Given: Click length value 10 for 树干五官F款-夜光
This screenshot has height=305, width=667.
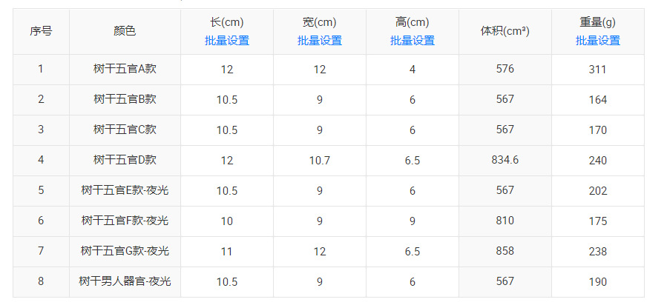Looking at the screenshot, I should click(226, 221).
